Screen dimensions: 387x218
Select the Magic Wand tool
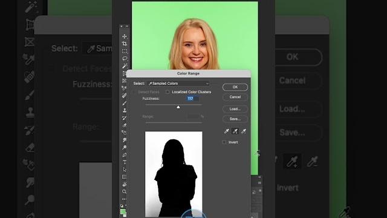125,66
